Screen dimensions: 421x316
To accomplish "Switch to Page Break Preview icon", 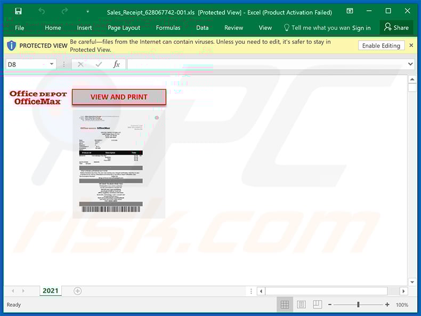I will [318, 304].
